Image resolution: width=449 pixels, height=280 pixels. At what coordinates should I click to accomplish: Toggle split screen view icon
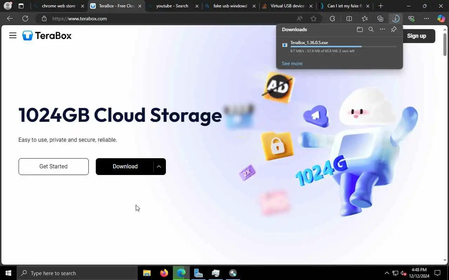349,19
